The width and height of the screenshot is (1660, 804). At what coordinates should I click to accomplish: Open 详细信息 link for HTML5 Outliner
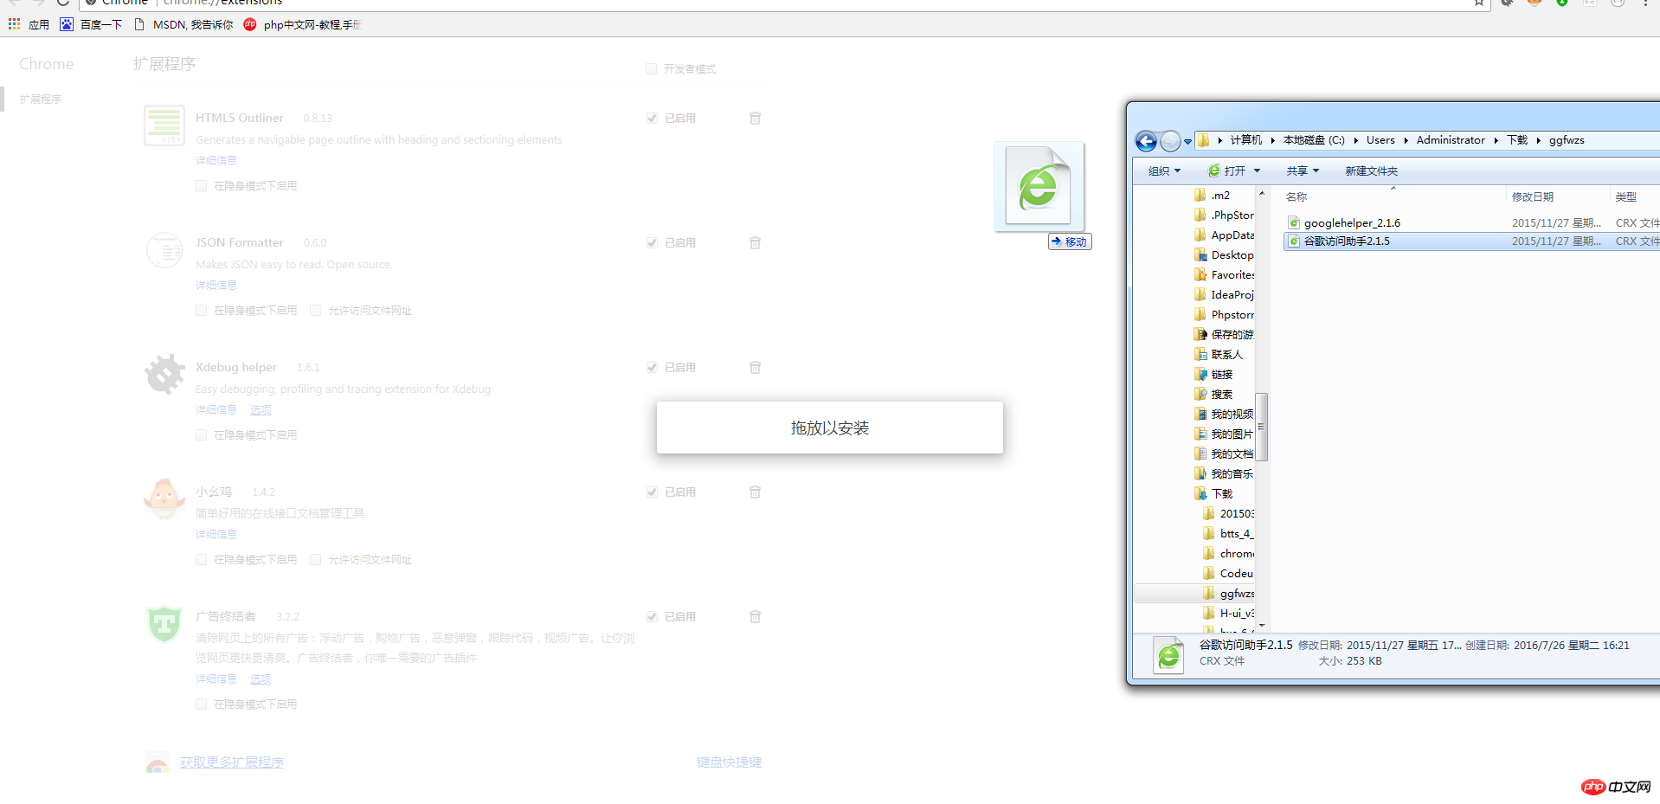pyautogui.click(x=216, y=161)
